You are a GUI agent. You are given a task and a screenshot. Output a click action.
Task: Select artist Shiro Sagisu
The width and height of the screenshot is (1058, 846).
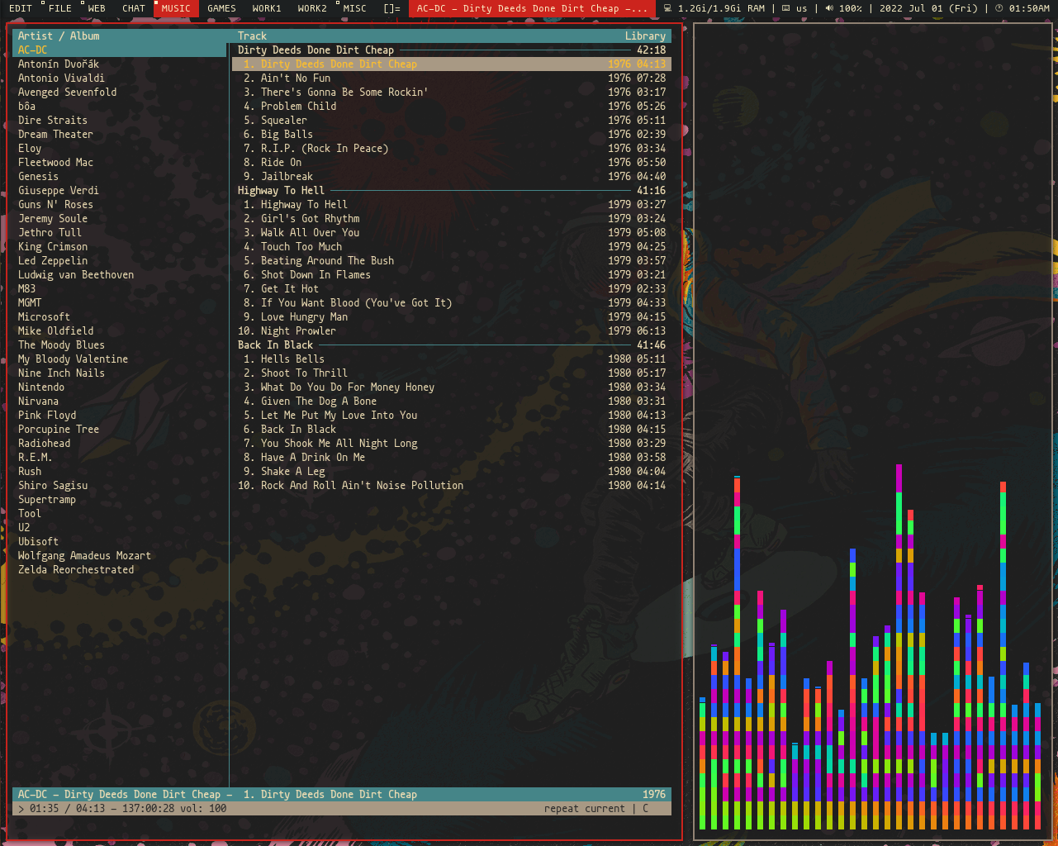[120, 486]
